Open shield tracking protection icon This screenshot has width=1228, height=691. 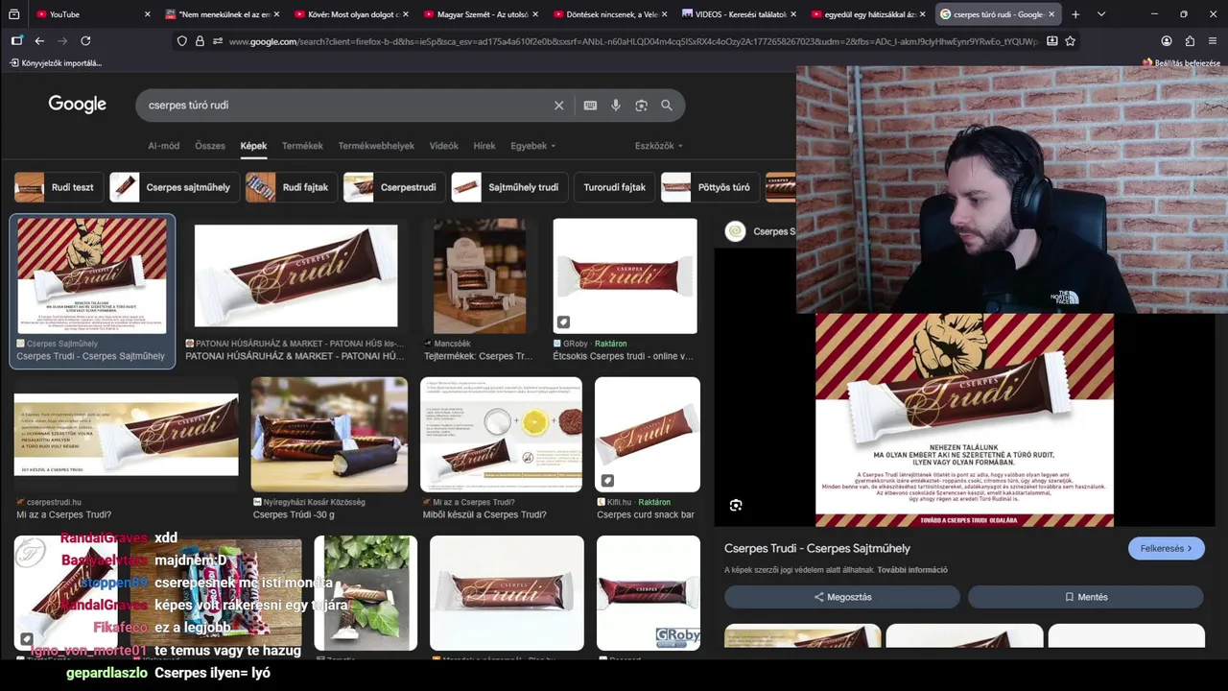(x=182, y=41)
